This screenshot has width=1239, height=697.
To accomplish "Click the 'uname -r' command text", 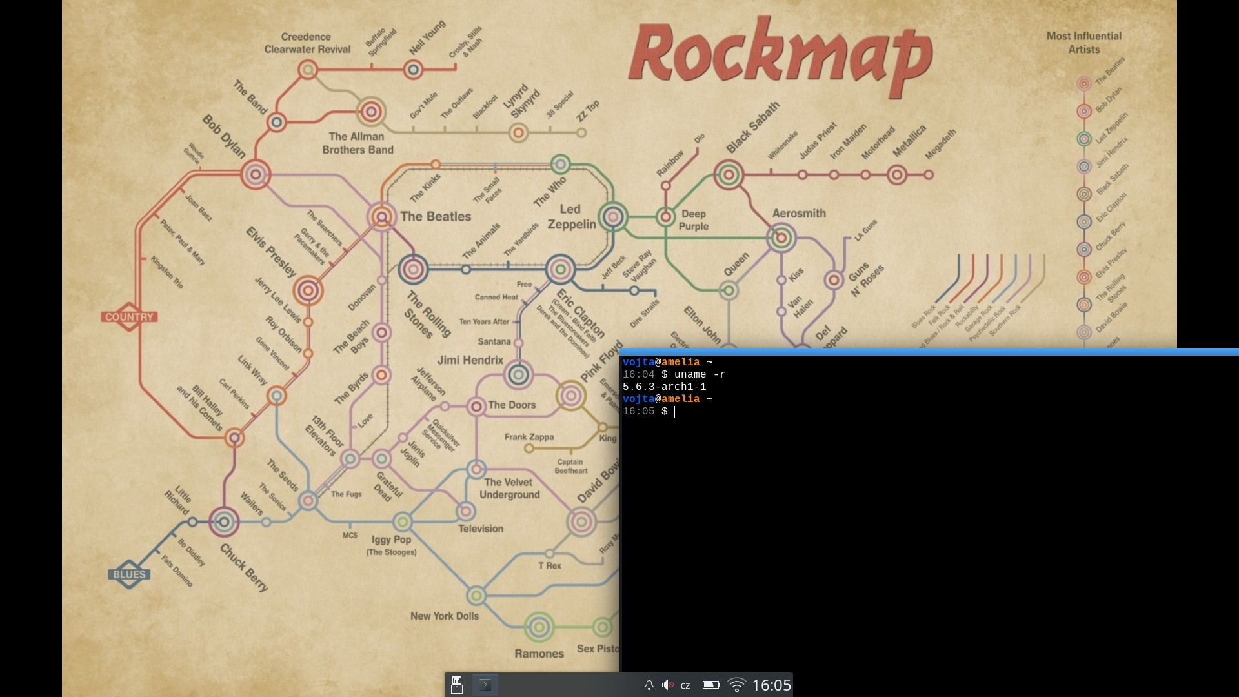I will pos(700,374).
